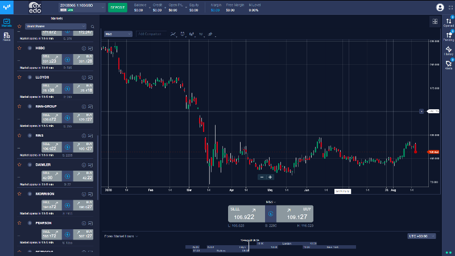Image resolution: width=455 pixels, height=256 pixels.
Task: Toggle favorite star for PEARSON
Action: point(19,223)
